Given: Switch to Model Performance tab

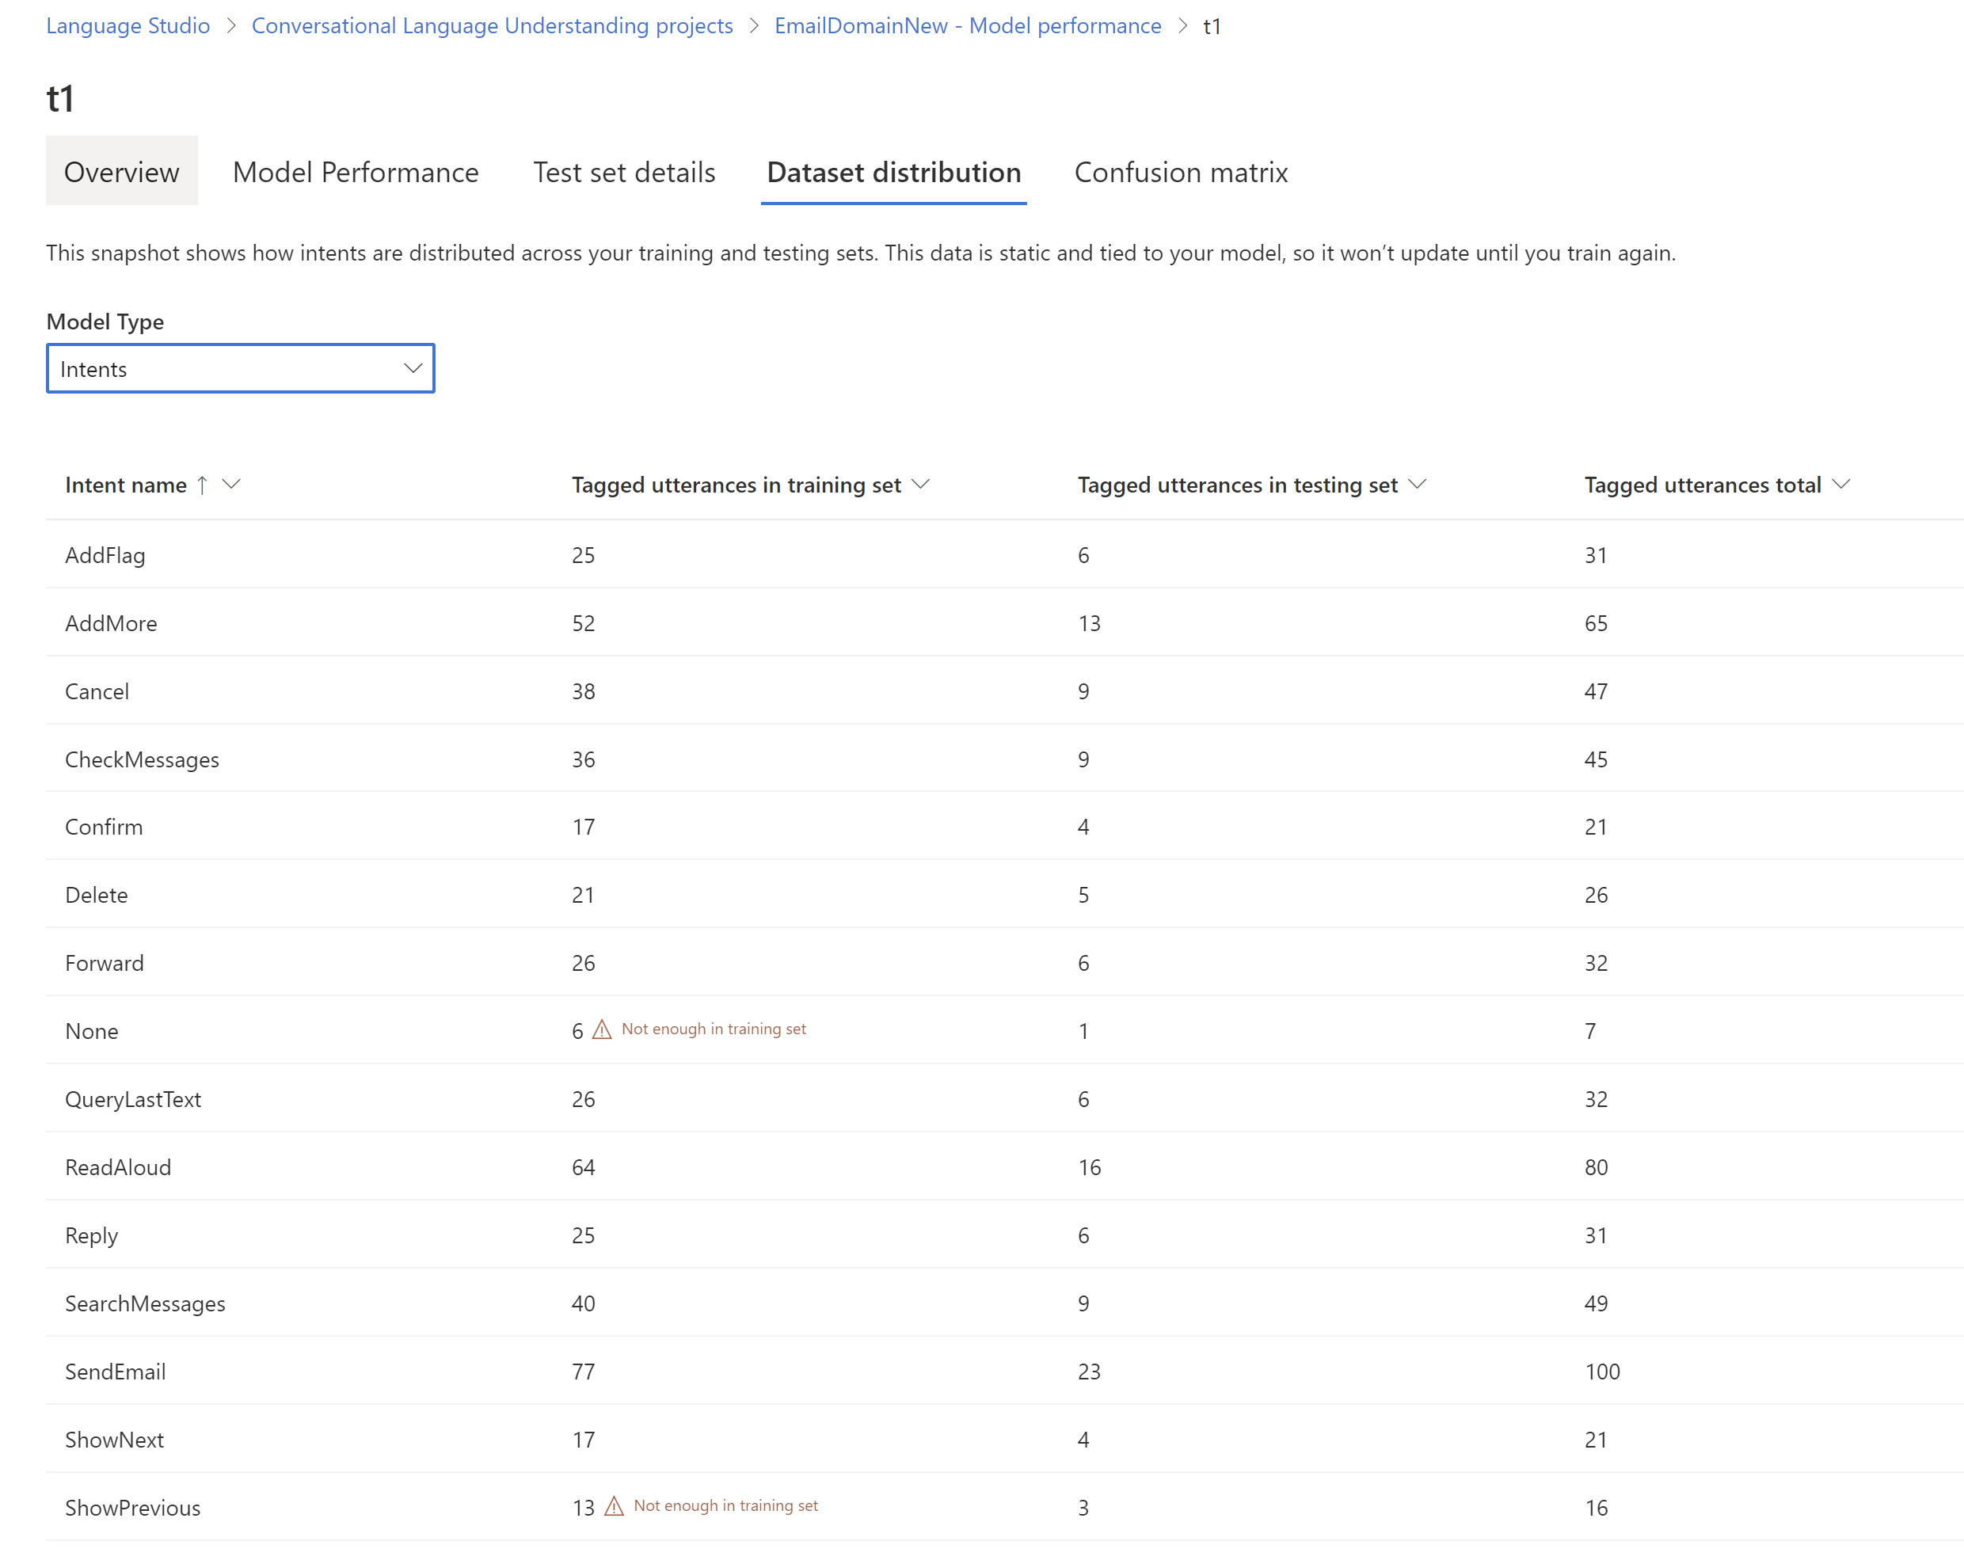Looking at the screenshot, I should pos(356,172).
